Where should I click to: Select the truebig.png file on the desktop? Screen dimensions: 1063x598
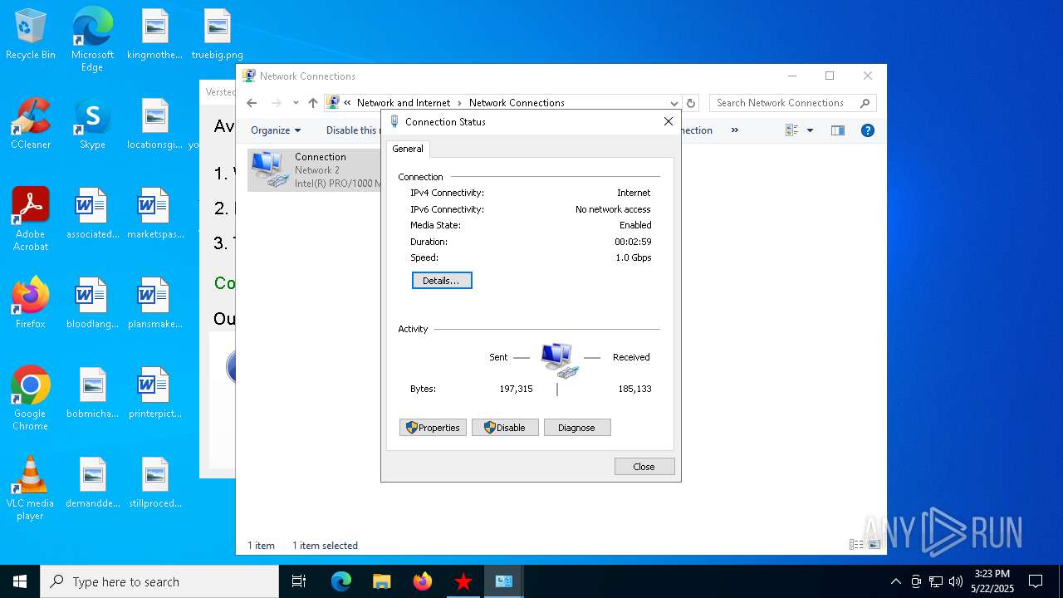click(217, 34)
